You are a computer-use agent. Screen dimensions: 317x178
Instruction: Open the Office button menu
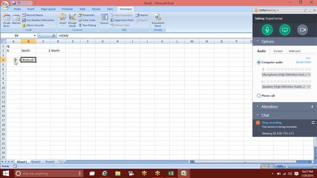(x=5, y=5)
